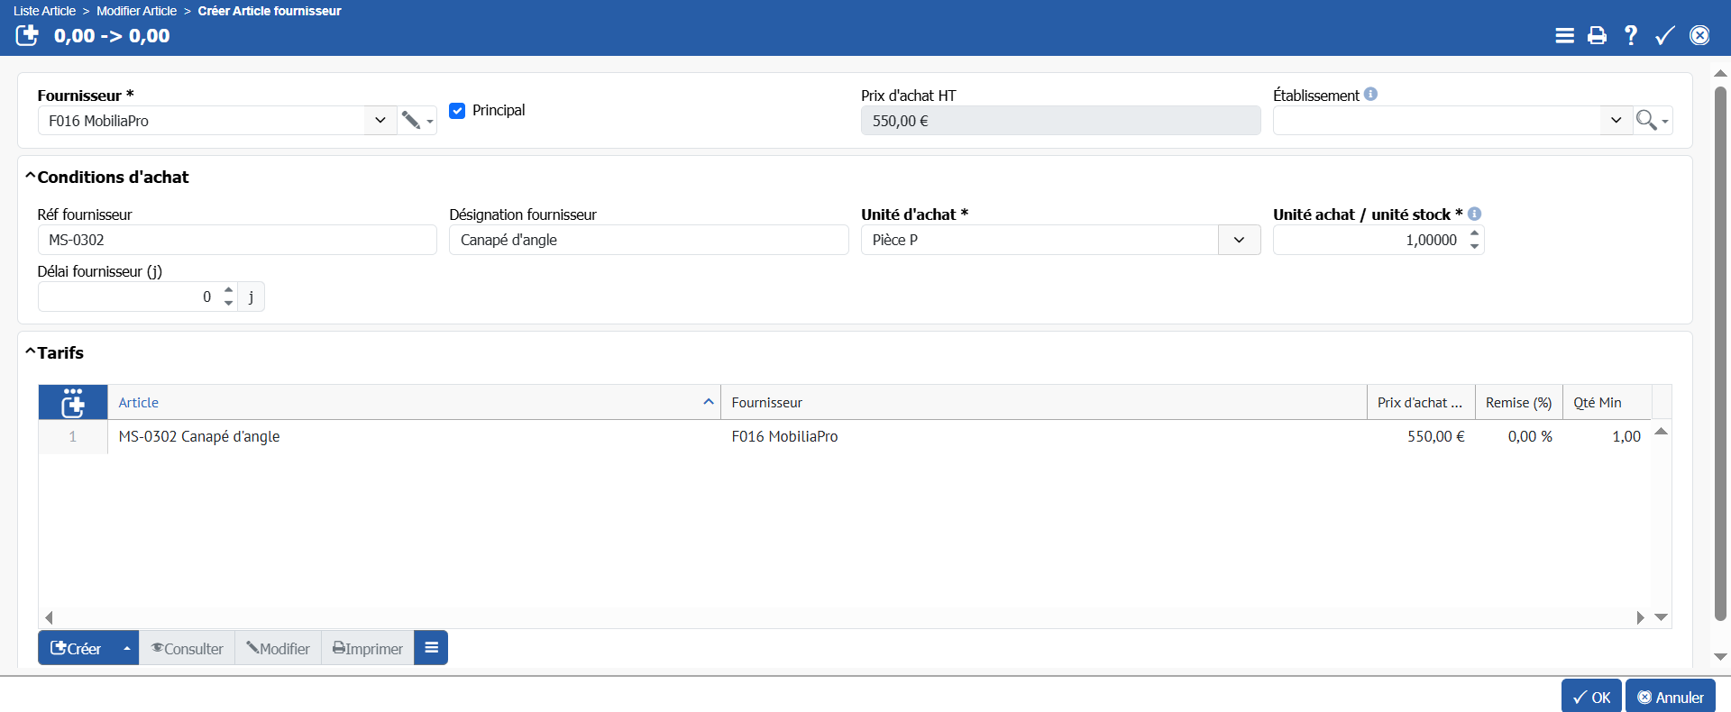The height and width of the screenshot is (712, 1731).
Task: Click the Annuler button
Action: point(1670,697)
